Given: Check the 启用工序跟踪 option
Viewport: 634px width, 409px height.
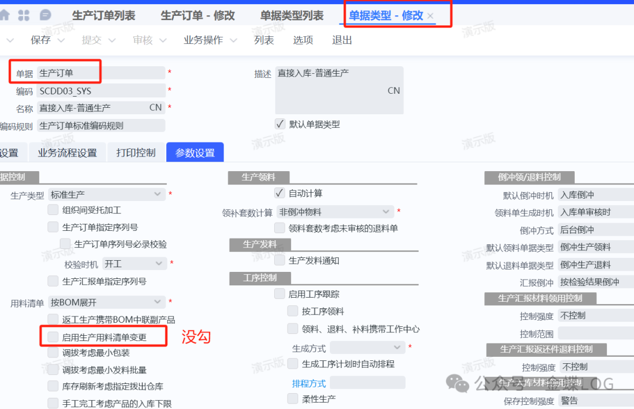Looking at the screenshot, I should [279, 294].
